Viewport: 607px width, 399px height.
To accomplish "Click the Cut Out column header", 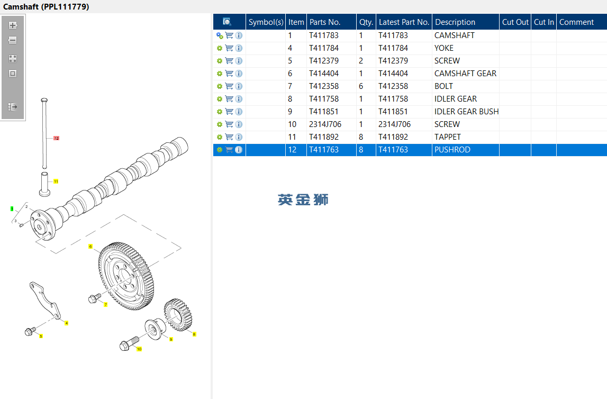I will click(515, 22).
